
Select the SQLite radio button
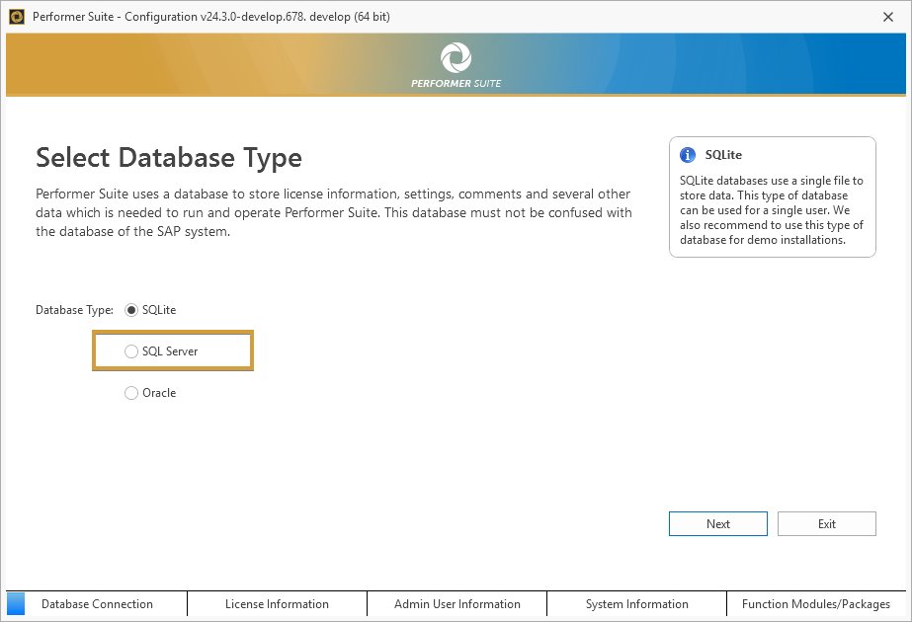132,310
